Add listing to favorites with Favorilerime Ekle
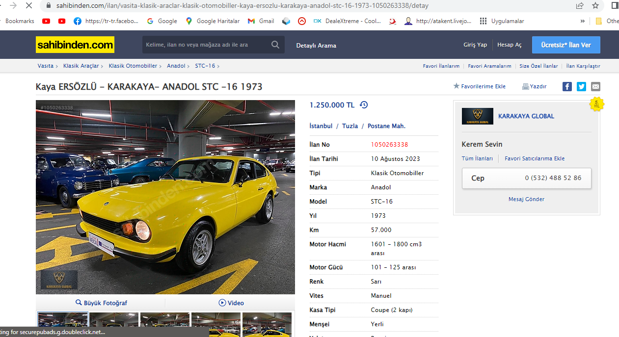This screenshot has height=337, width=619. pyautogui.click(x=479, y=86)
